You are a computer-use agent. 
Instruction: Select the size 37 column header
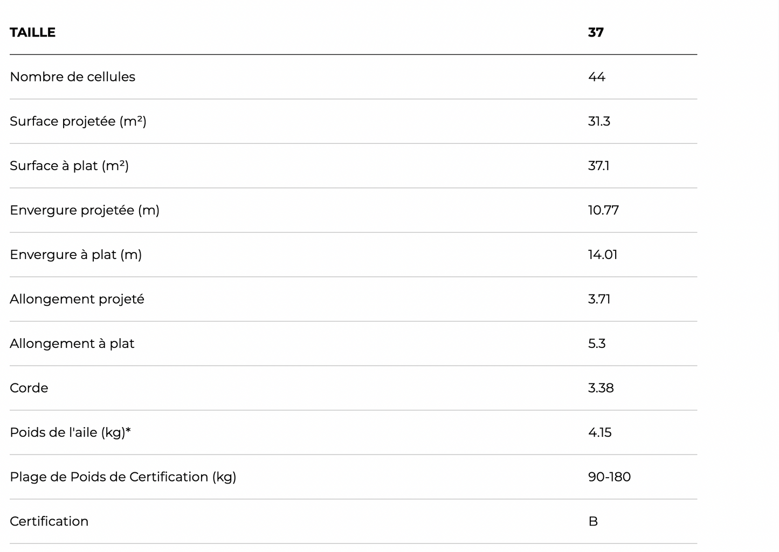[596, 32]
